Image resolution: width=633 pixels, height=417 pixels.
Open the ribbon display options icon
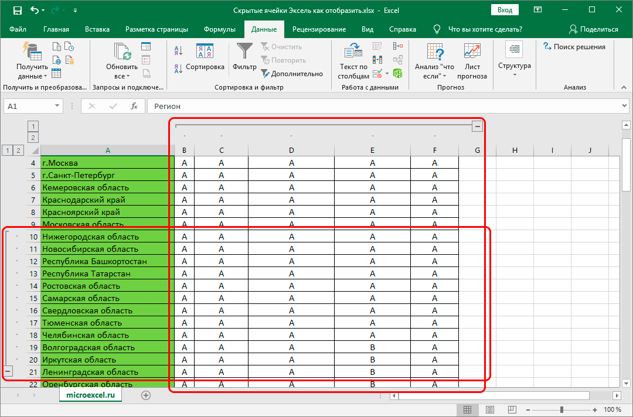pyautogui.click(x=537, y=10)
